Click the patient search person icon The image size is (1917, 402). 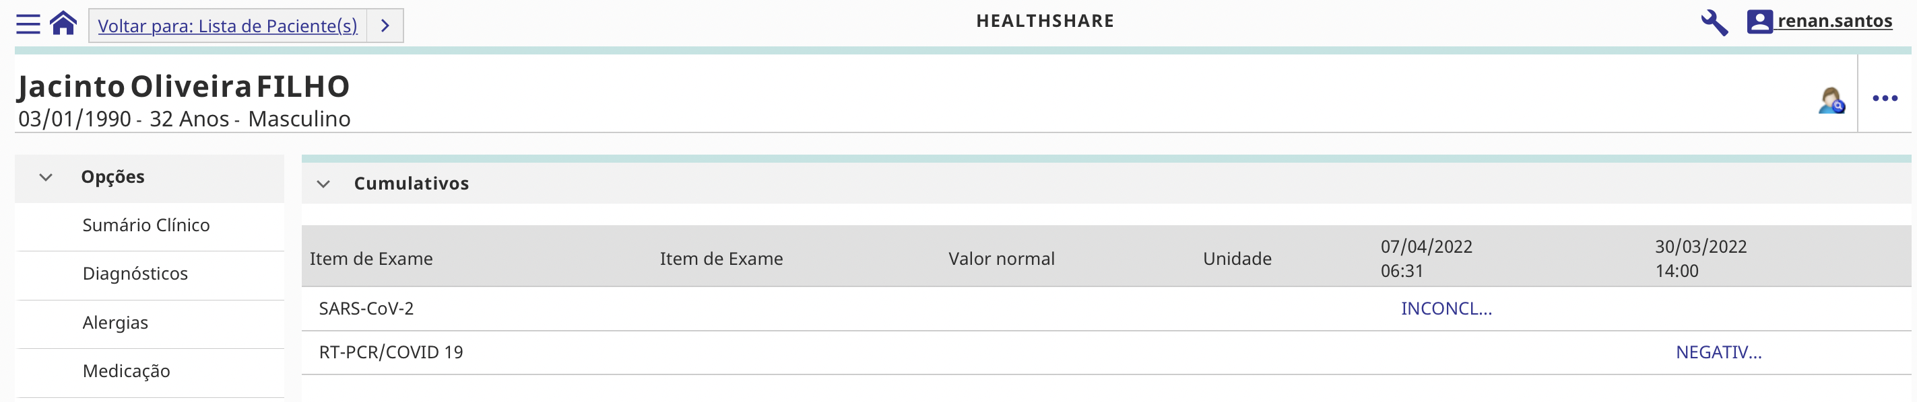pos(1831,100)
